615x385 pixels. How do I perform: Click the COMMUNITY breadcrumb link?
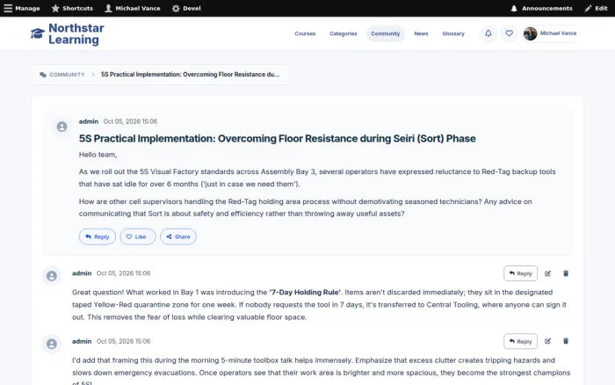(x=67, y=75)
